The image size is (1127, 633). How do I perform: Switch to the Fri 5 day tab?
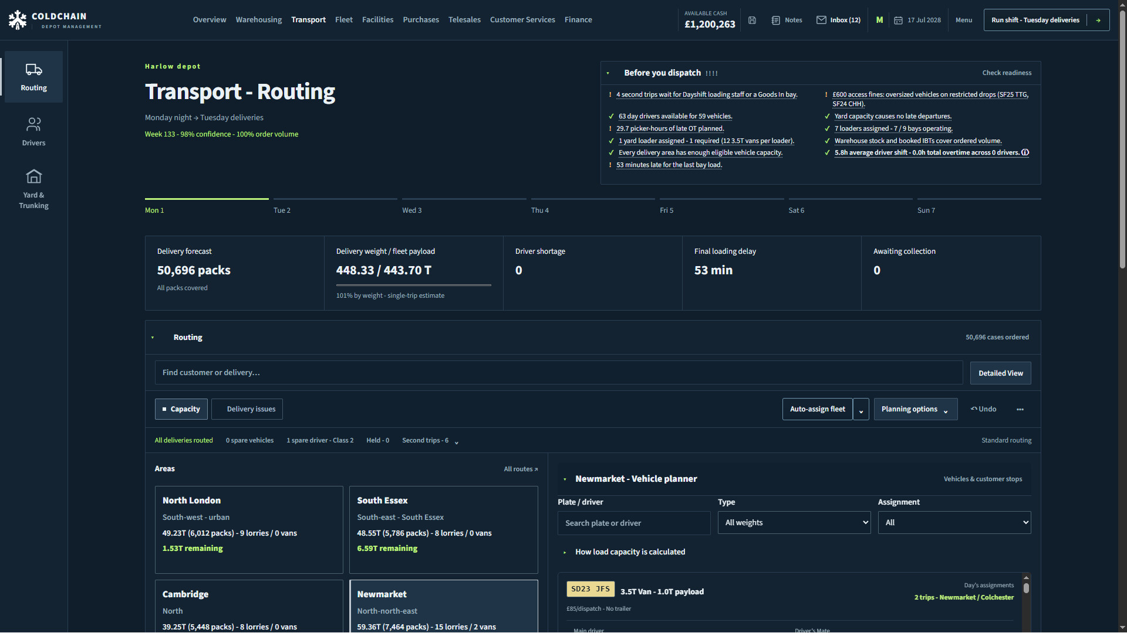coord(721,207)
